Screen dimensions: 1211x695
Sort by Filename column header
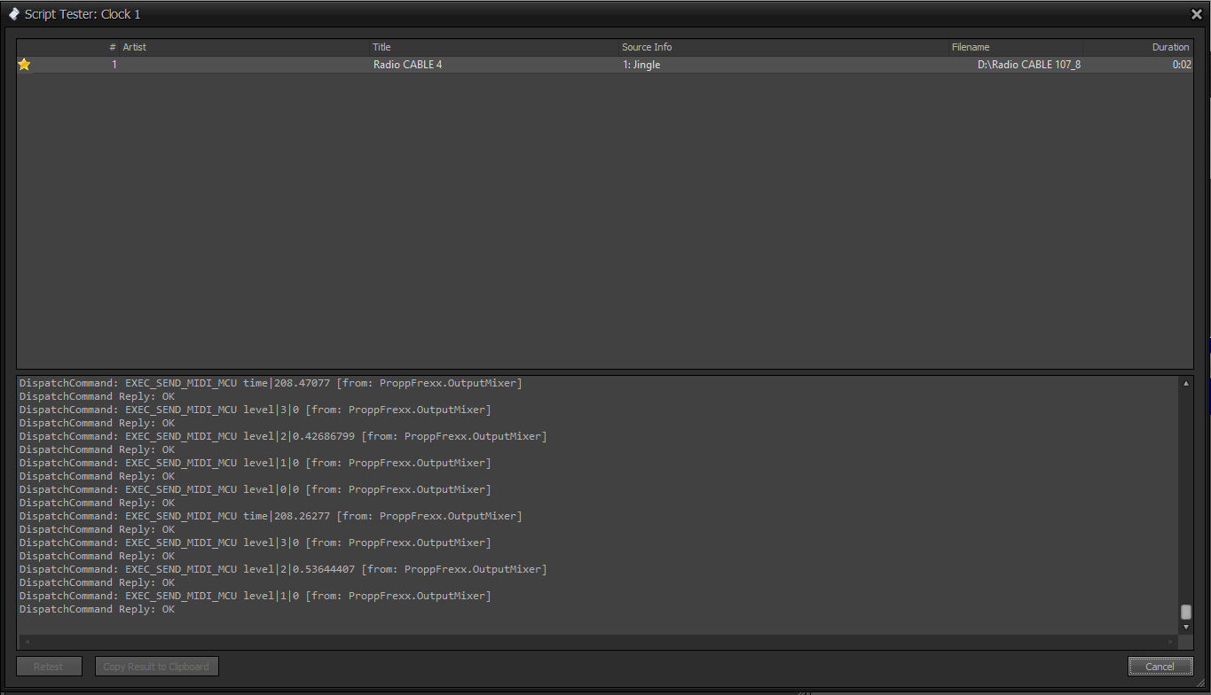(971, 47)
